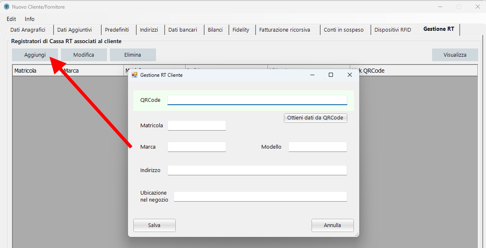Minimize the Nuovo Cliente/Fornitore window
Viewport: 486px width, 248px height.
tap(440, 7)
